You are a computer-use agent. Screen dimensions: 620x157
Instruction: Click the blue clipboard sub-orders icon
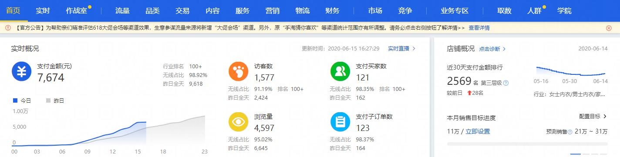340,122
